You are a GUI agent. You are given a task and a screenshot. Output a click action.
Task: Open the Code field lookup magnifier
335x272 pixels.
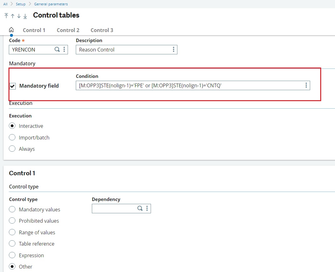pyautogui.click(x=57, y=49)
